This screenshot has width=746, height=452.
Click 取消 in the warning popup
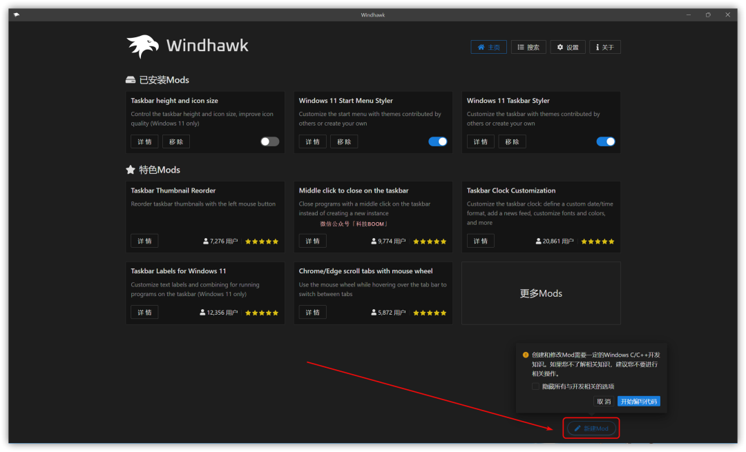(x=604, y=402)
